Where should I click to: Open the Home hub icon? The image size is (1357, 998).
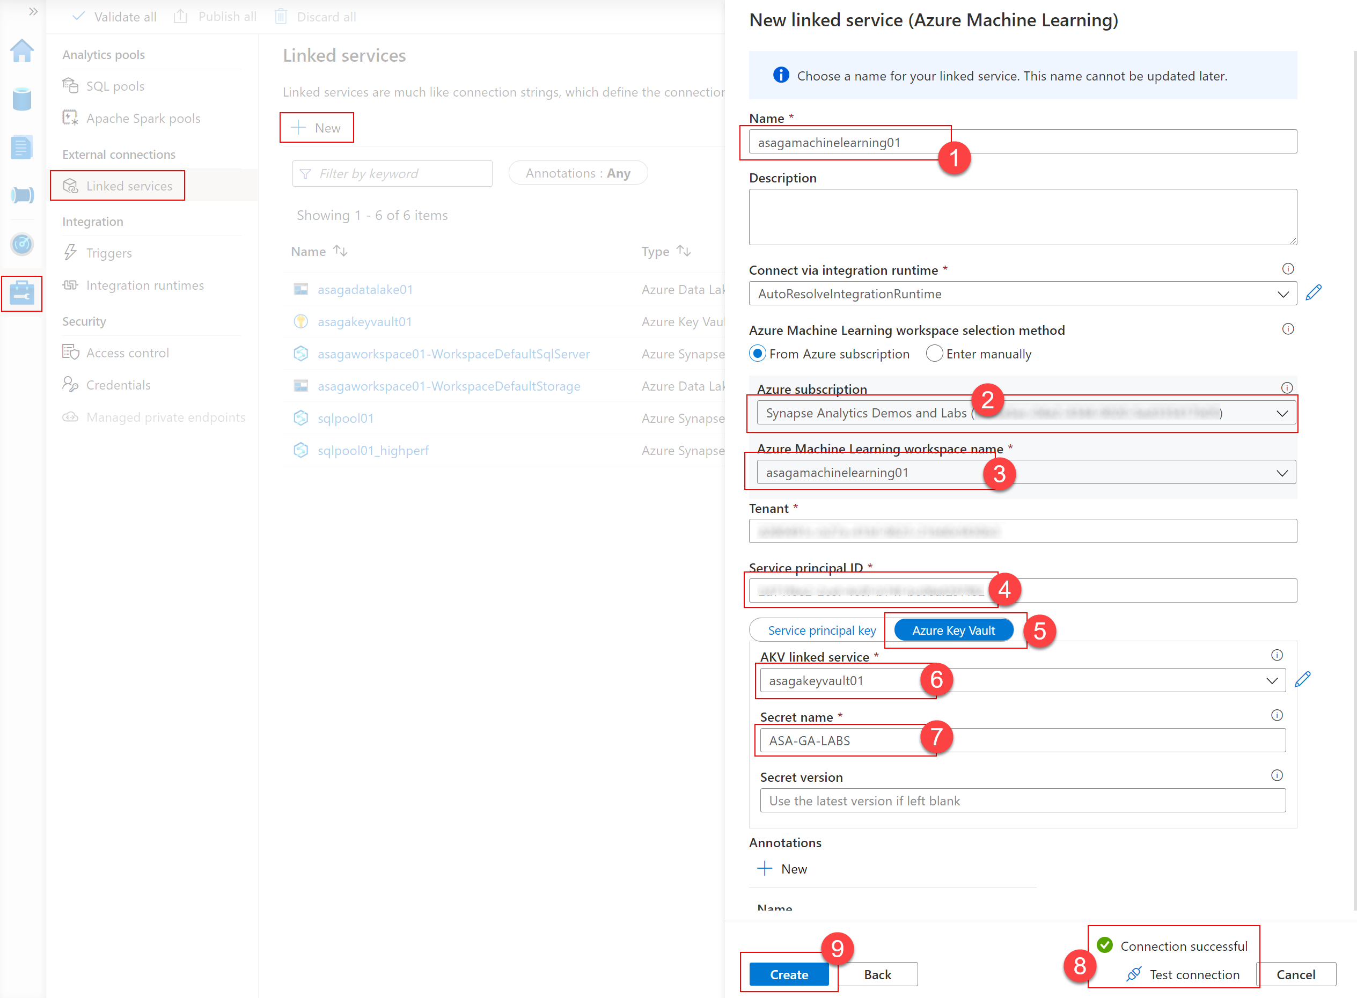point(22,52)
